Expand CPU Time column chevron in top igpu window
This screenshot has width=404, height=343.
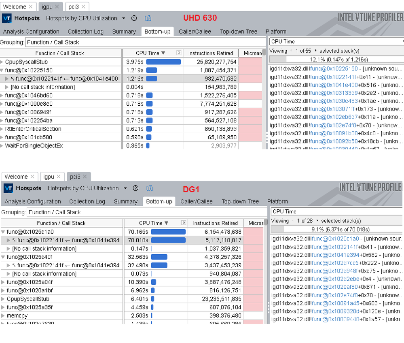[179, 53]
